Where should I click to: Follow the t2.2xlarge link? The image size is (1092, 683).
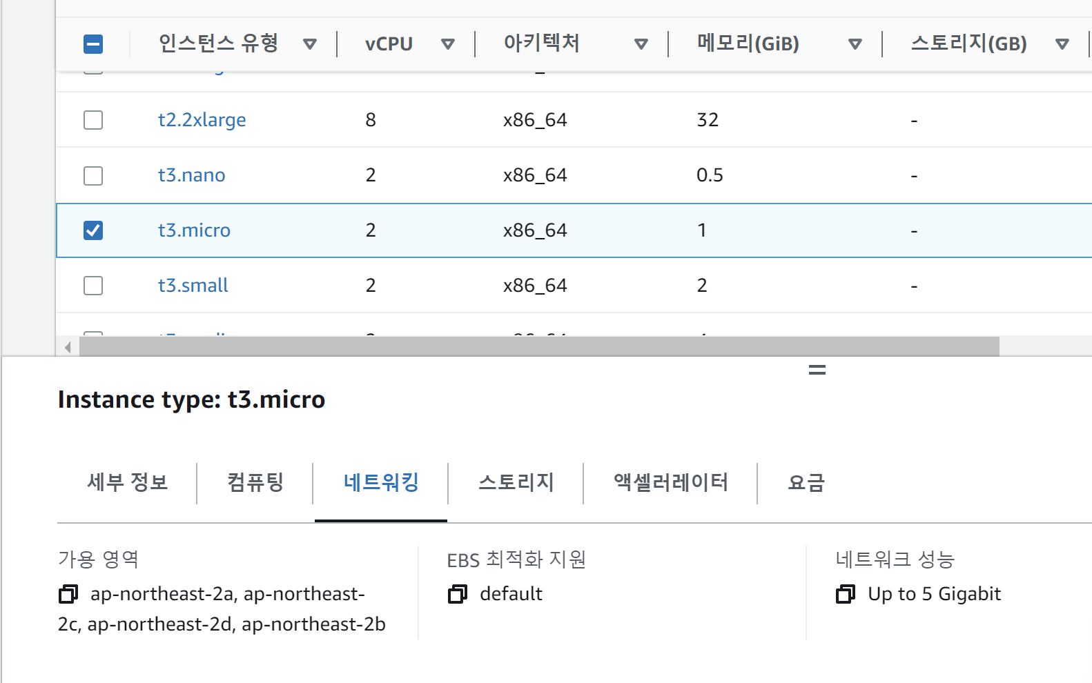[202, 120]
